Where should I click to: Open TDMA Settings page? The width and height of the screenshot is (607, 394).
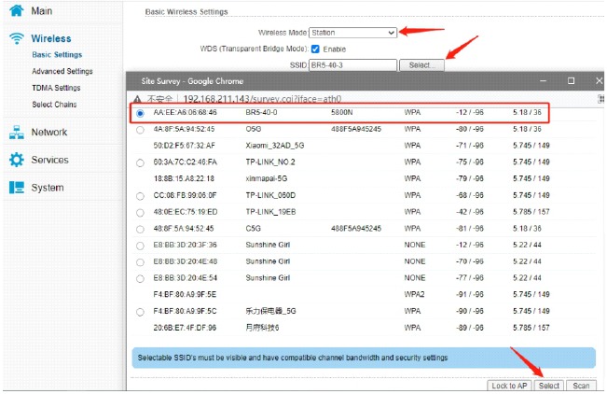tap(56, 88)
